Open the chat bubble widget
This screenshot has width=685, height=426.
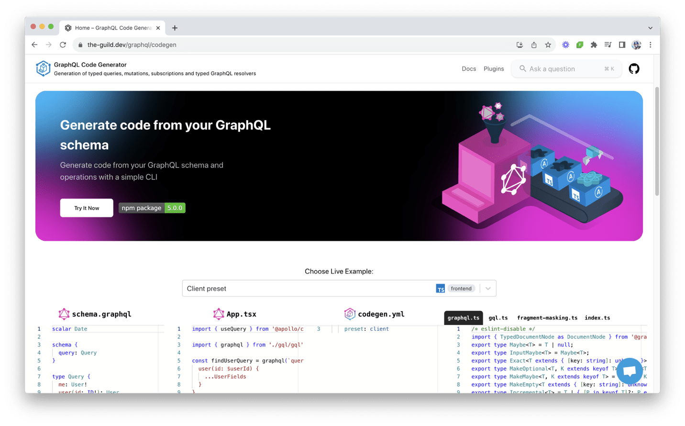[x=630, y=371]
